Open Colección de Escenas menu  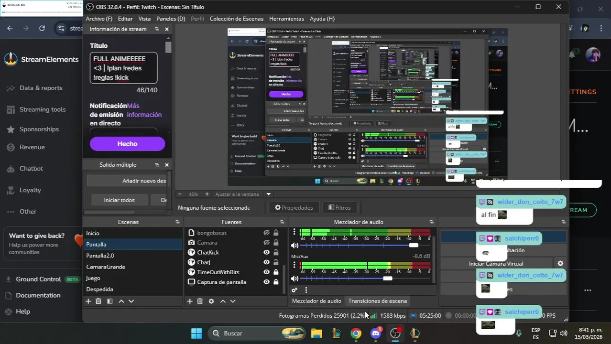236,19
